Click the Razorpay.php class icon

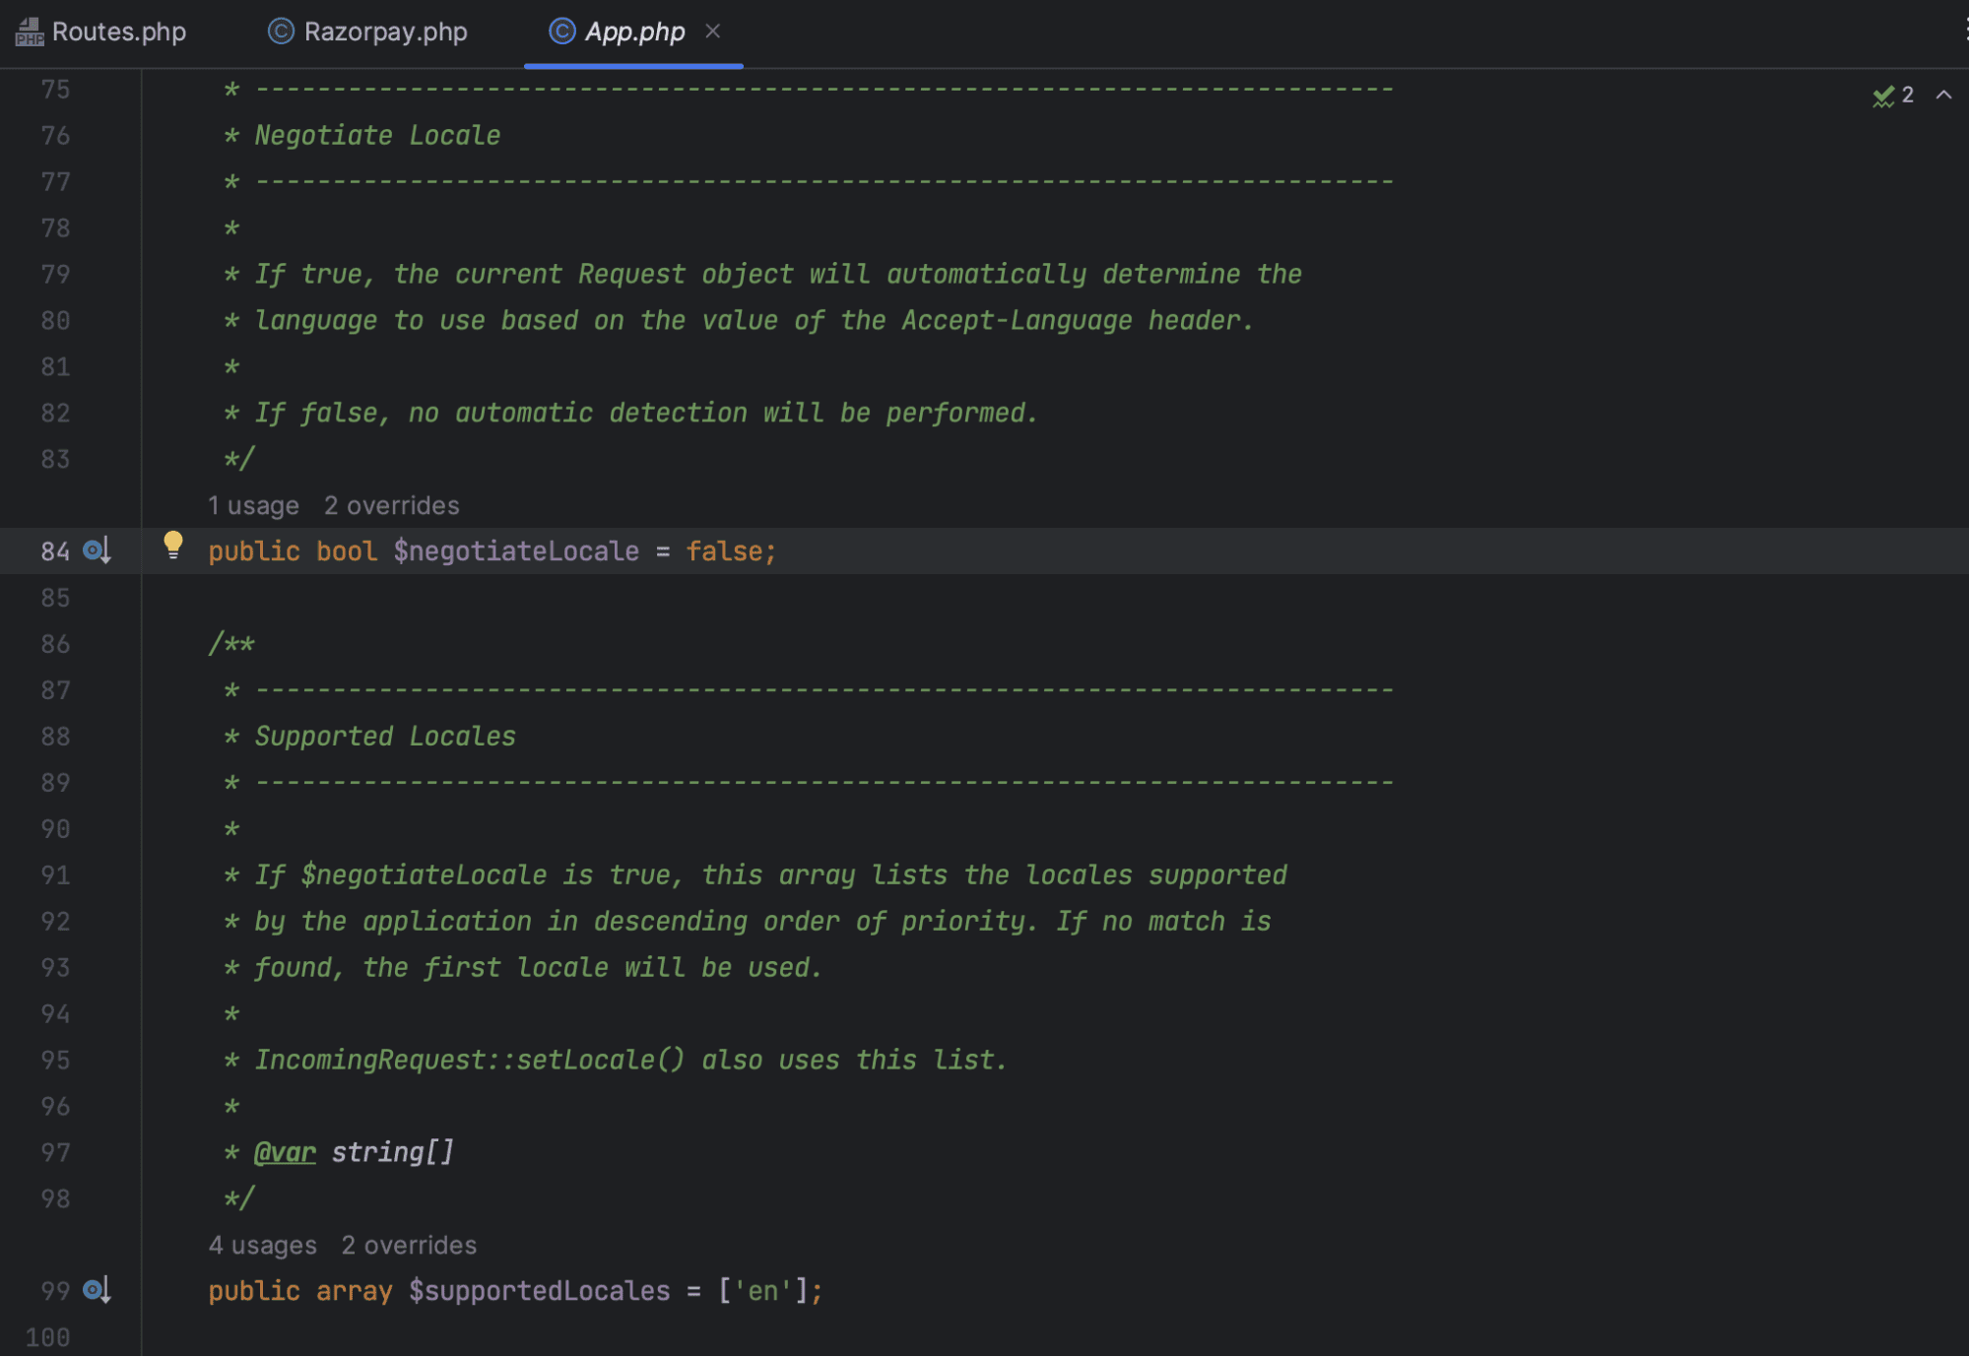281,32
